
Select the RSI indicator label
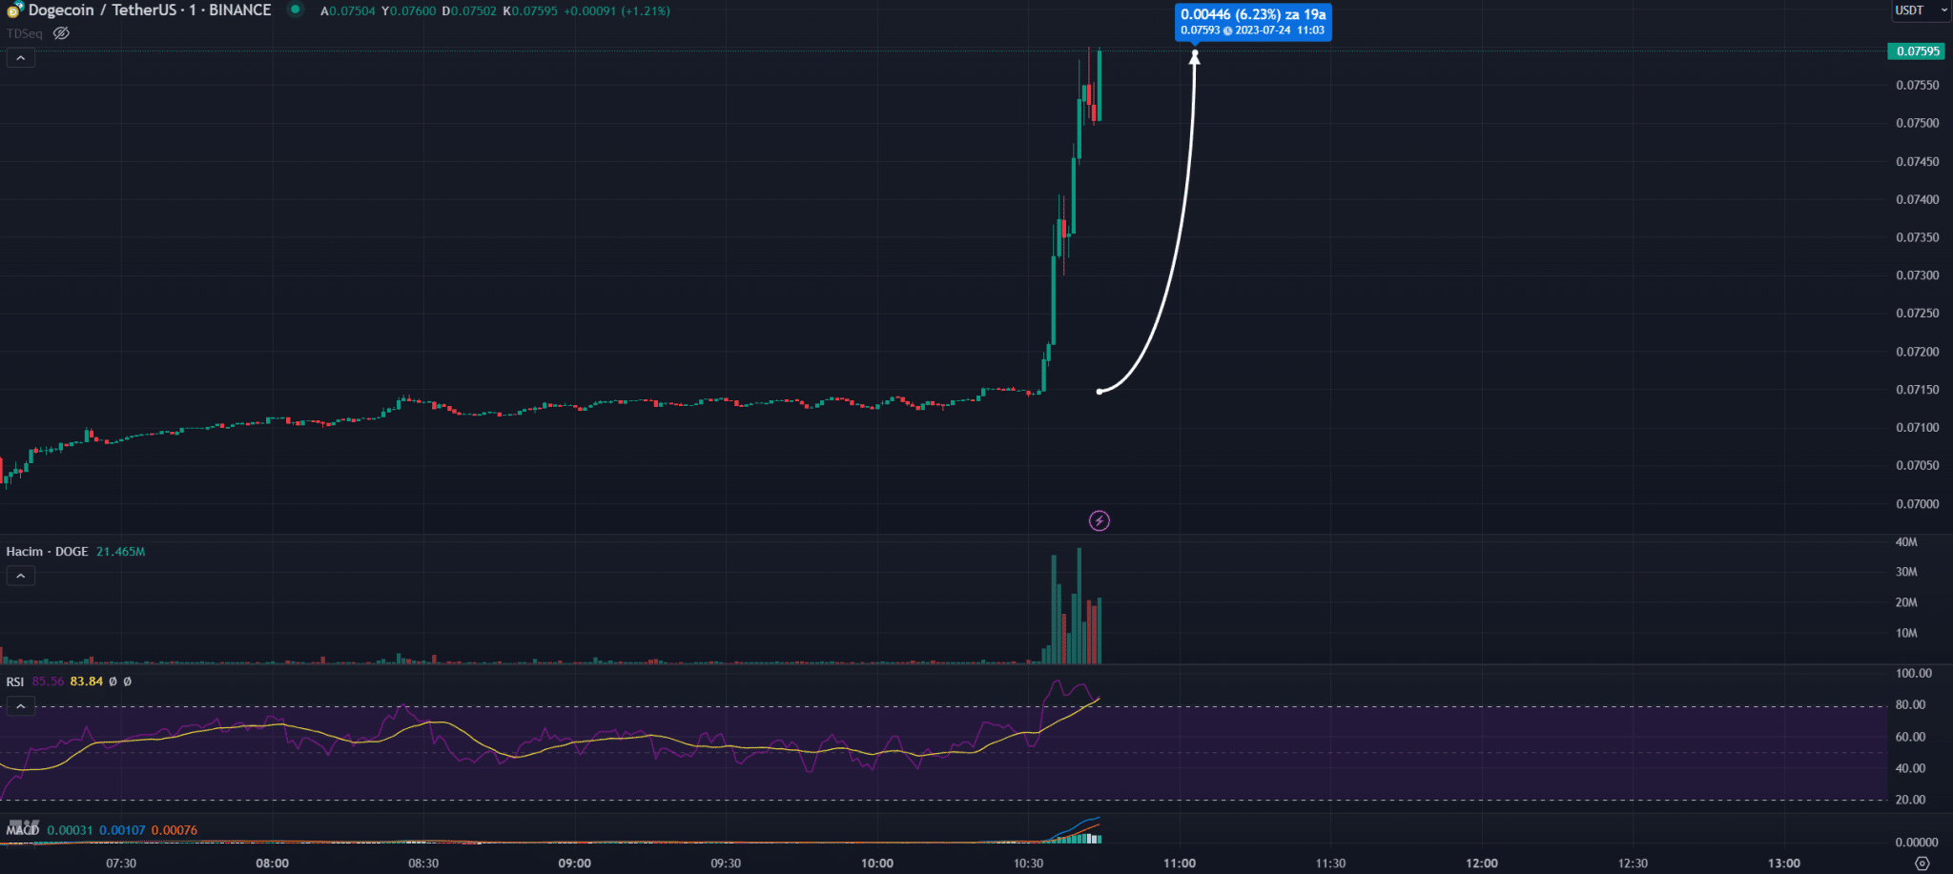pyautogui.click(x=15, y=681)
